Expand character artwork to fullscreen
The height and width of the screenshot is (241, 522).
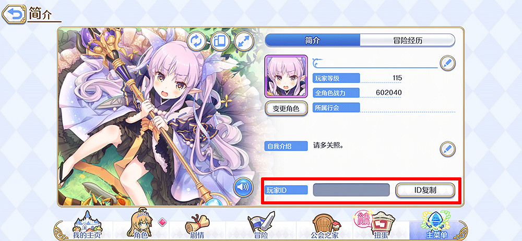click(x=244, y=41)
